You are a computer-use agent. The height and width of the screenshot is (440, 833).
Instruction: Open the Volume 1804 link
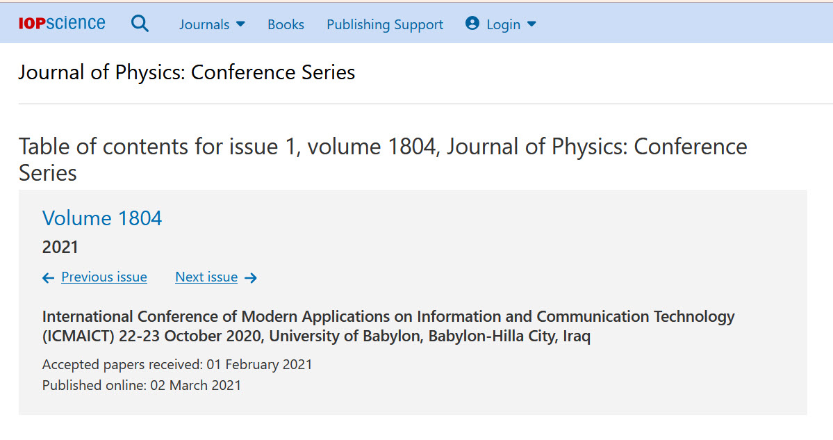pyautogui.click(x=102, y=218)
